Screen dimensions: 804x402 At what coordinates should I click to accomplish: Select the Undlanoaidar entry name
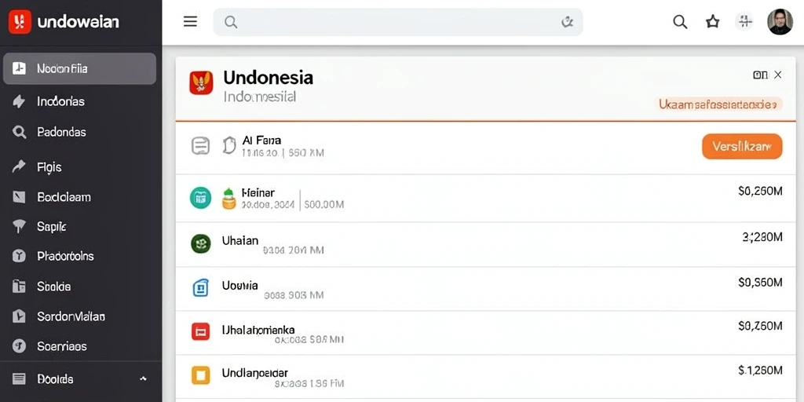click(x=254, y=373)
